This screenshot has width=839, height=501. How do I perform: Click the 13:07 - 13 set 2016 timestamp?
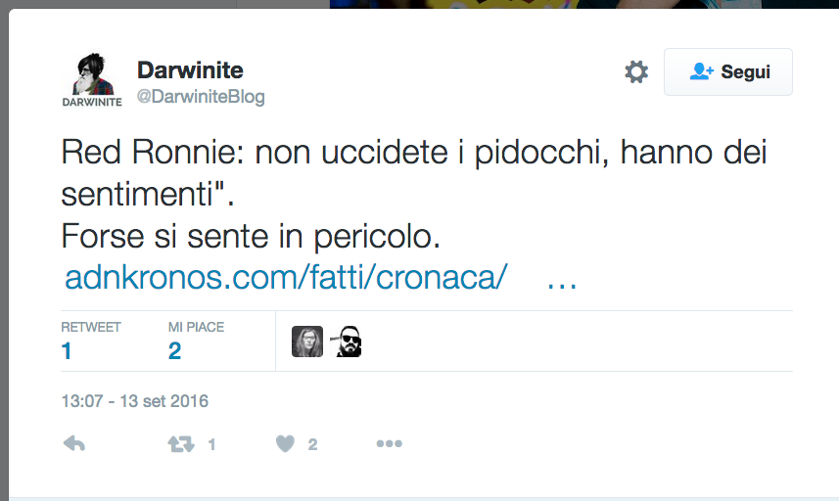point(134,401)
